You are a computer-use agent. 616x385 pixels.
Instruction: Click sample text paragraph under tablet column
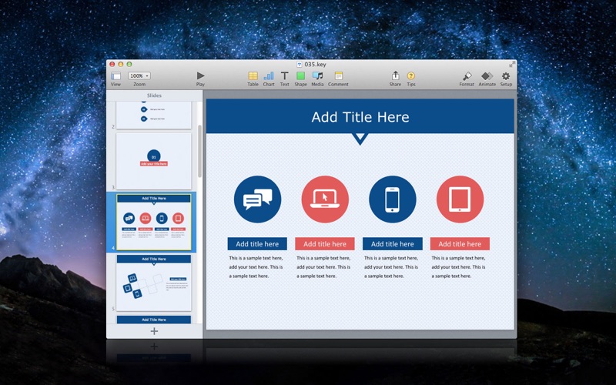pos(458,267)
